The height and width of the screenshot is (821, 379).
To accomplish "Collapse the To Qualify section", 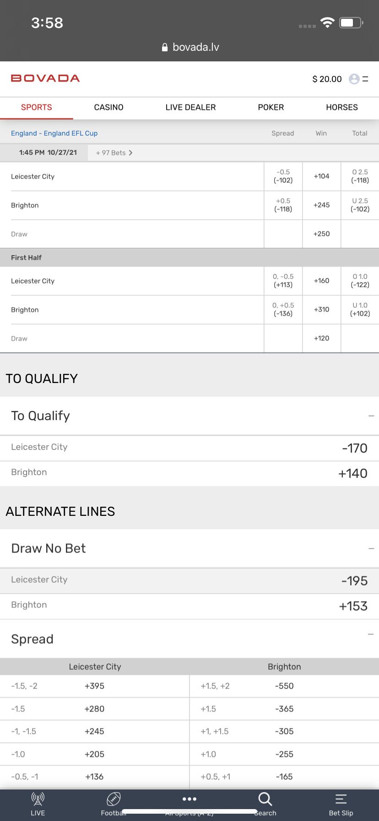I will (x=371, y=416).
